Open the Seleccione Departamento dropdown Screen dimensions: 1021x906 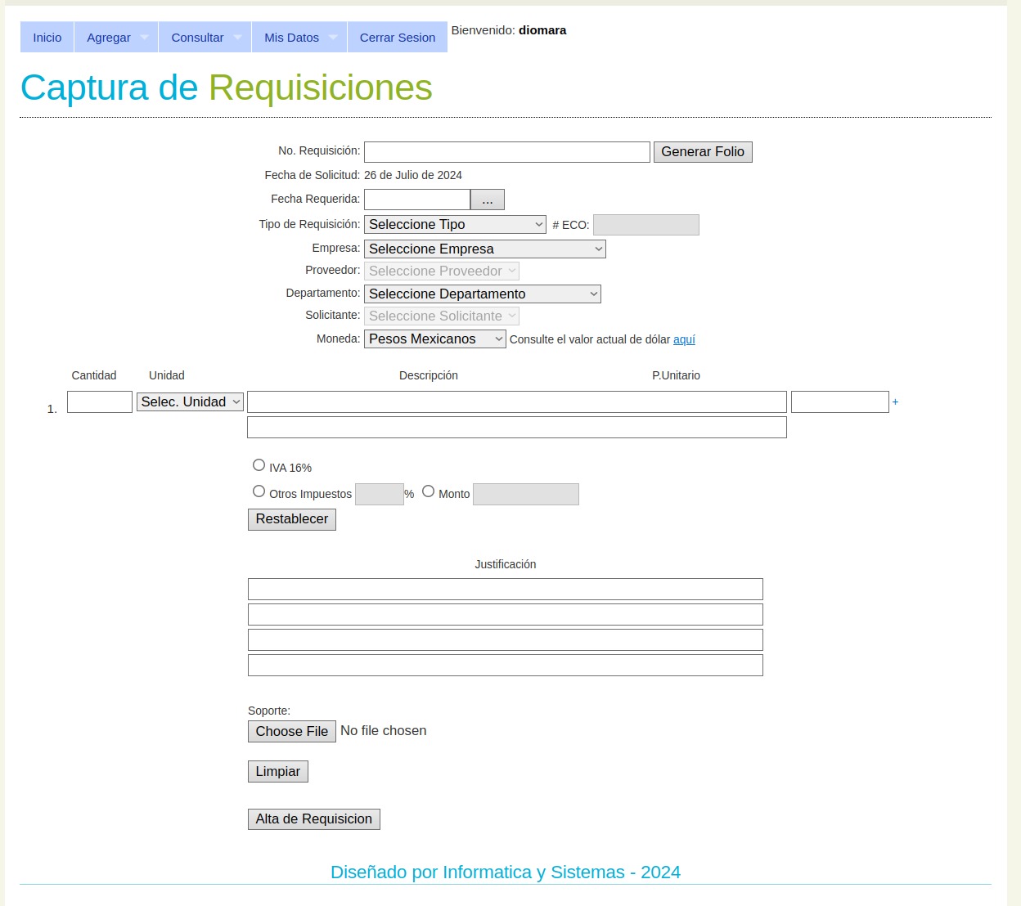coord(482,294)
